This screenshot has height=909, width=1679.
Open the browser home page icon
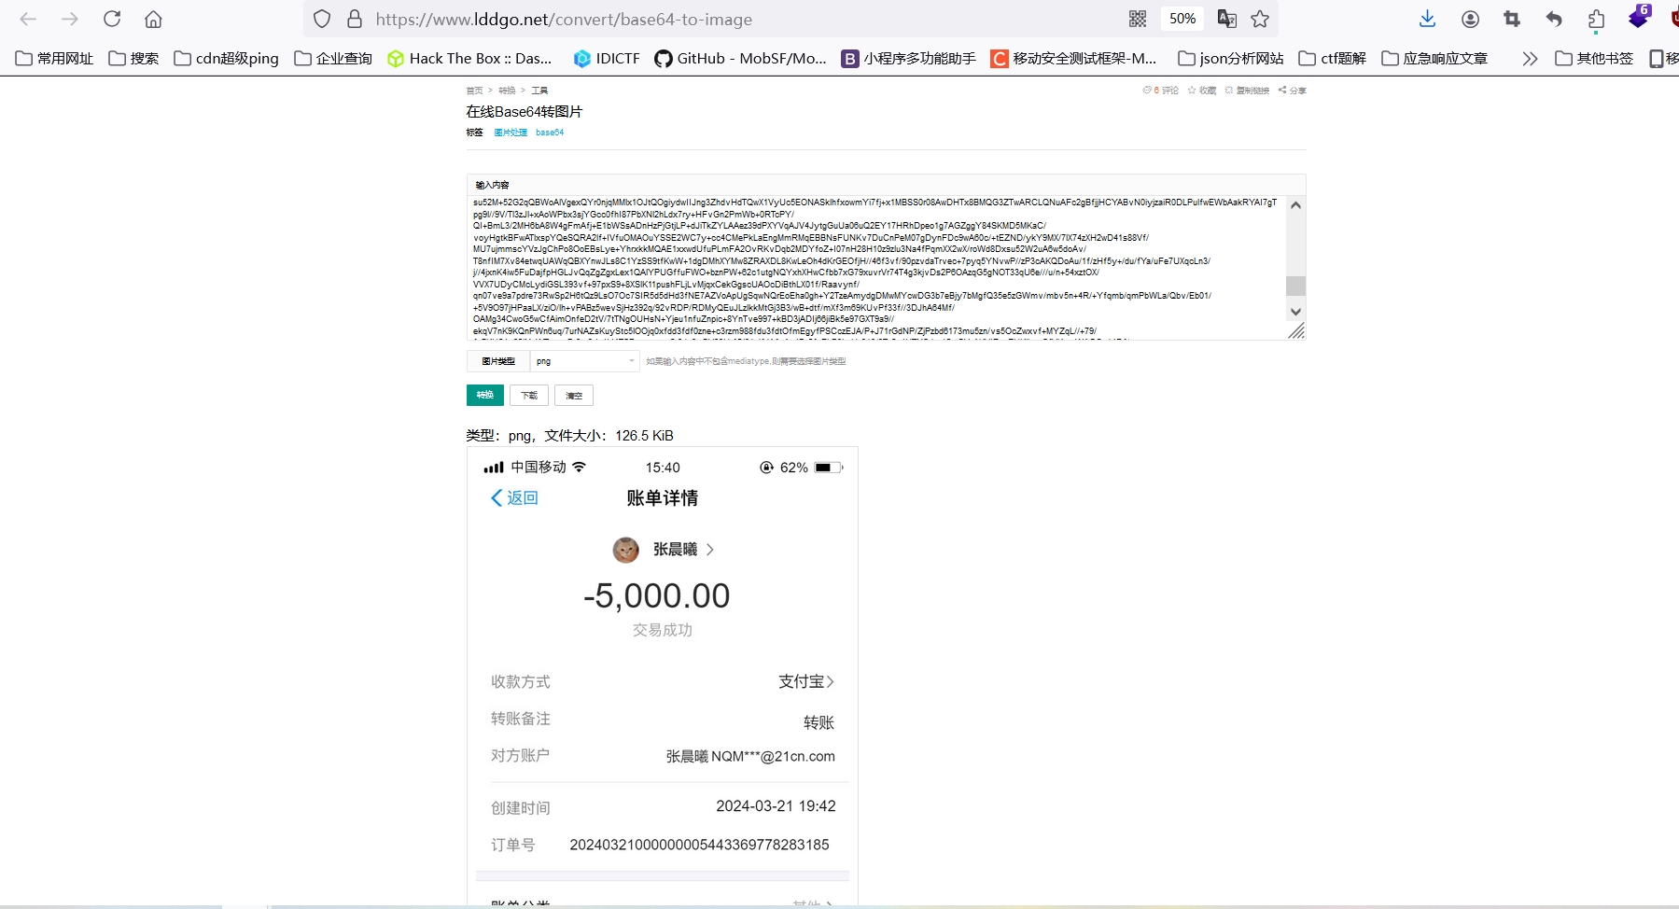[x=154, y=19]
